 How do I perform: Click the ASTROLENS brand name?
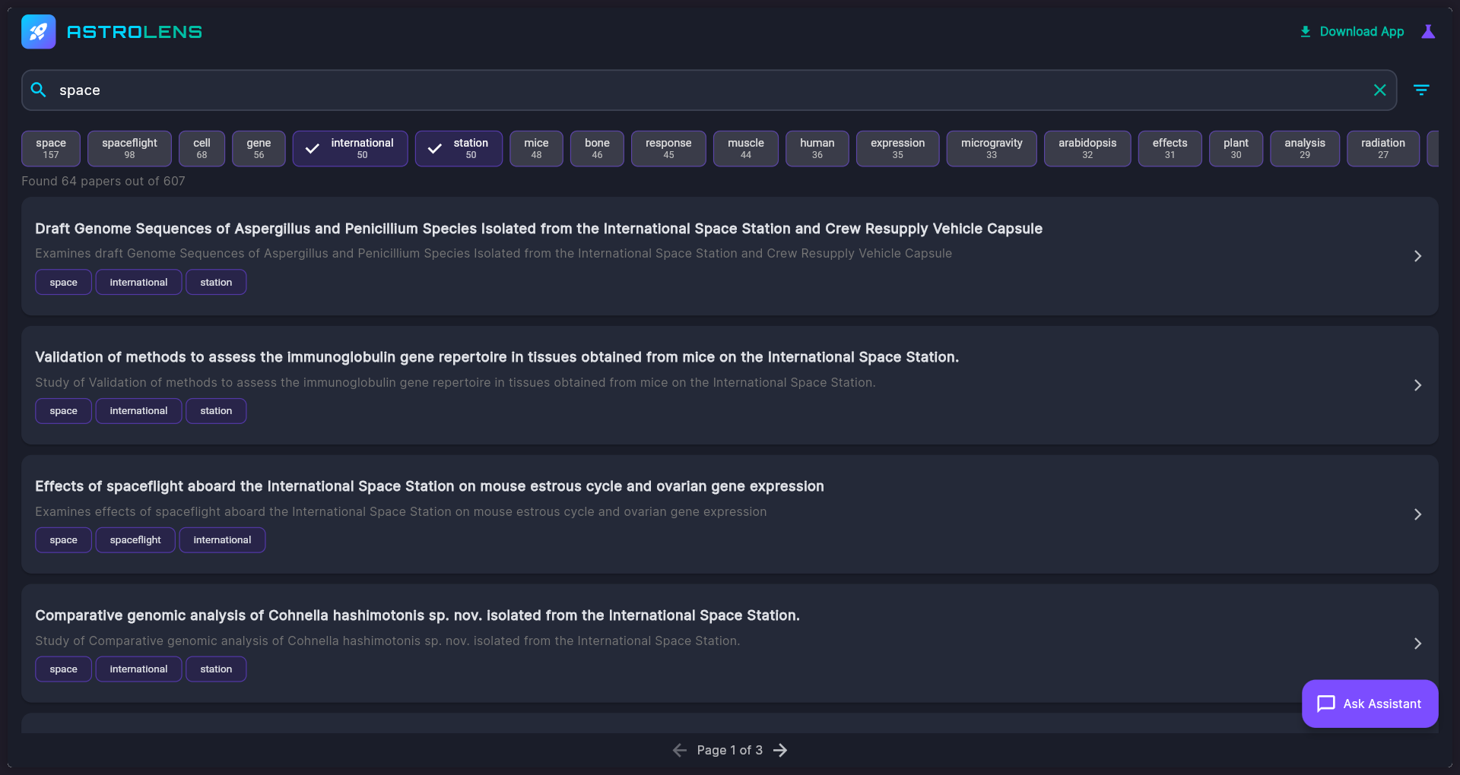click(135, 32)
